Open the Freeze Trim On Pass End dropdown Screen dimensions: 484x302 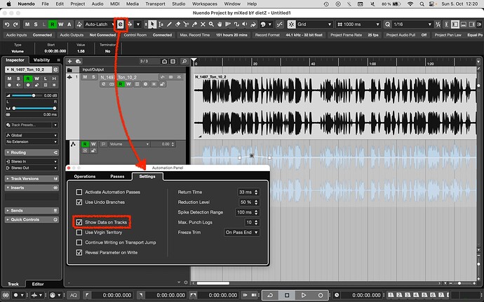tap(242, 233)
